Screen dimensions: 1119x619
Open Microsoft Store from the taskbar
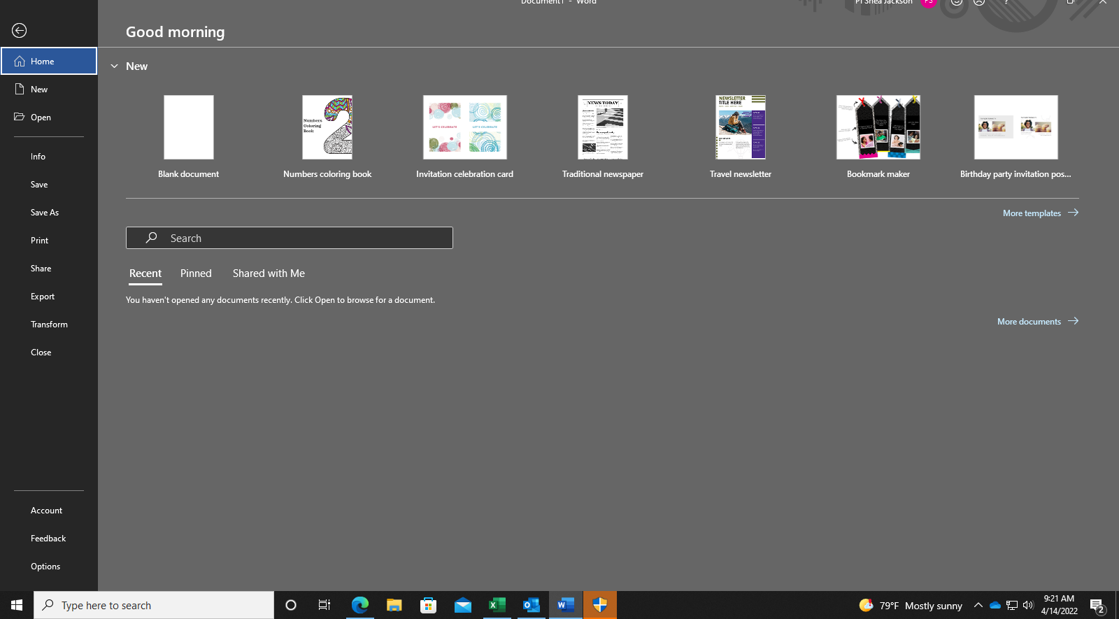point(428,605)
